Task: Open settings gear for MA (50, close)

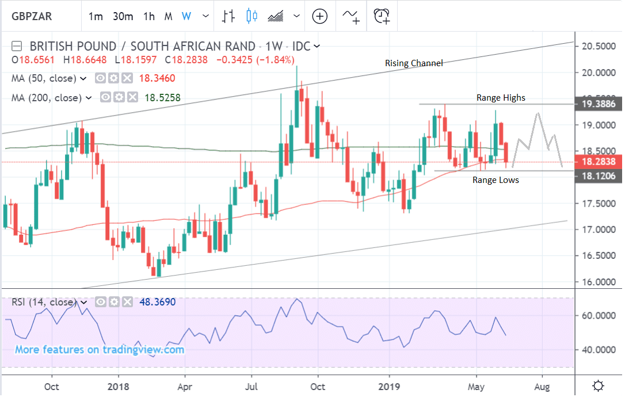Action: pos(115,78)
